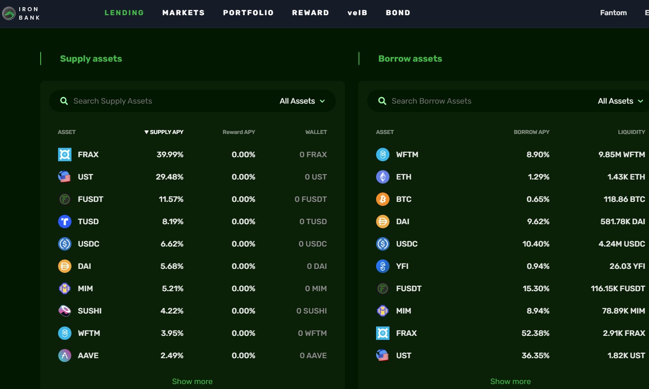The height and width of the screenshot is (389, 649).
Task: Click the magnifier icon in Supply search
Action: pos(64,101)
